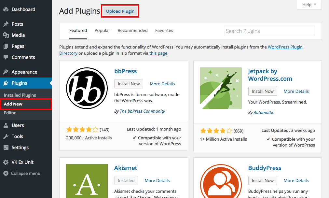Click the '1+ Million Active Installs' text
The image size is (329, 198).
coord(224,139)
